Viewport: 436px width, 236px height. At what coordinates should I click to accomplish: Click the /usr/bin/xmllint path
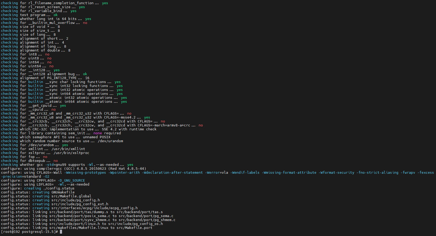(68, 149)
